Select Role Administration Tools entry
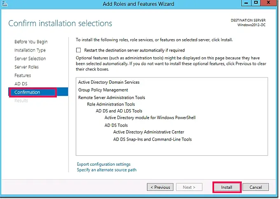 coord(111,104)
